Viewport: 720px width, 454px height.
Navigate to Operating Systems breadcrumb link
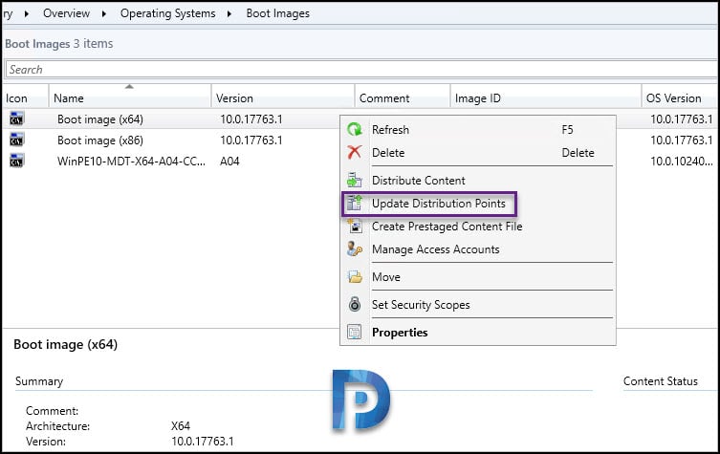point(167,13)
